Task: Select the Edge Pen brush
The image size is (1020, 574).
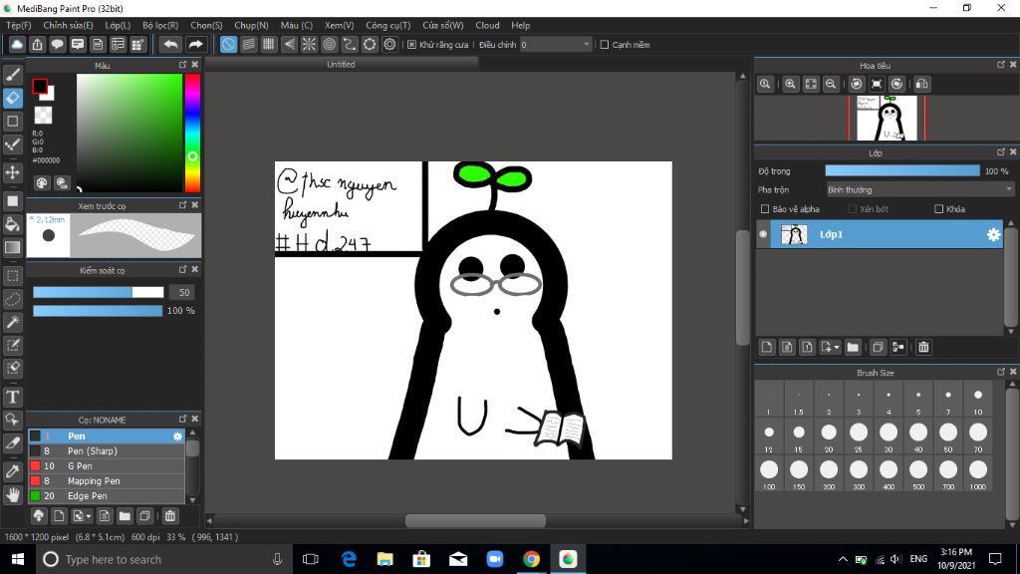Action: tap(107, 496)
